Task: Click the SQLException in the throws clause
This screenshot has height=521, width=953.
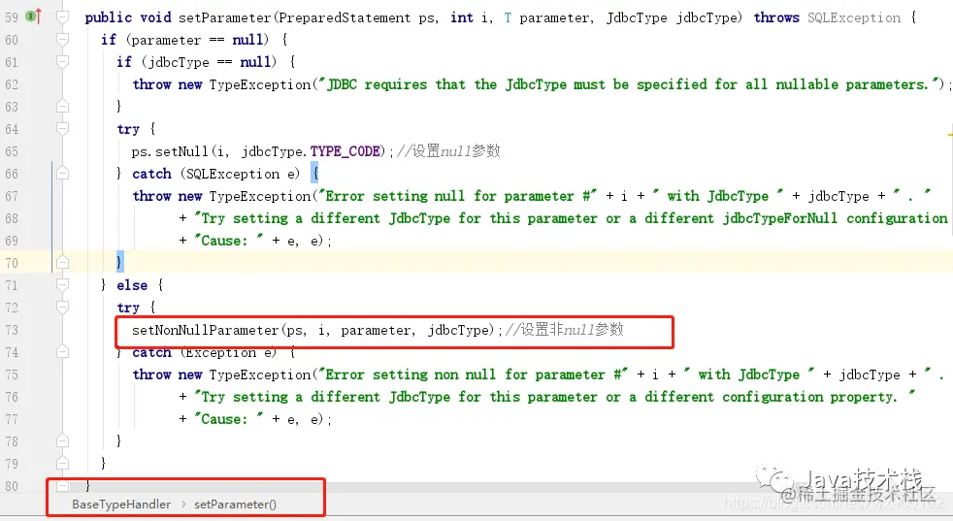Action: click(x=854, y=17)
